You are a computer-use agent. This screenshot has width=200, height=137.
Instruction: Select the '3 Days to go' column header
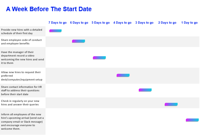point(144,23)
